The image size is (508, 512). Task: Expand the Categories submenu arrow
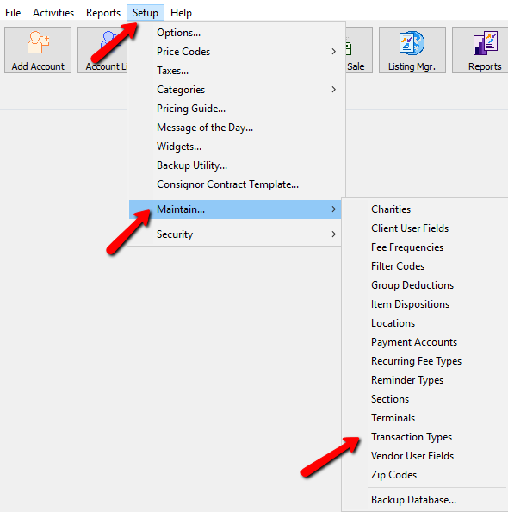pyautogui.click(x=333, y=90)
